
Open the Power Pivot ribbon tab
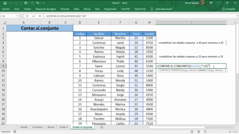click(x=140, y=9)
